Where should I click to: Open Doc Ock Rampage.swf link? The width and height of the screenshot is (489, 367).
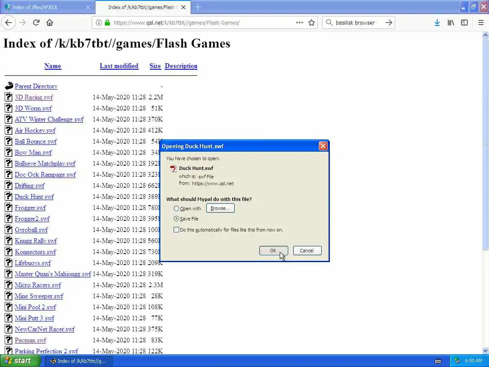click(45, 175)
